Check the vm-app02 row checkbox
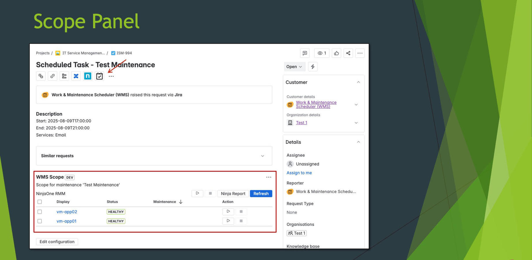This screenshot has height=260, width=532. pyautogui.click(x=40, y=212)
